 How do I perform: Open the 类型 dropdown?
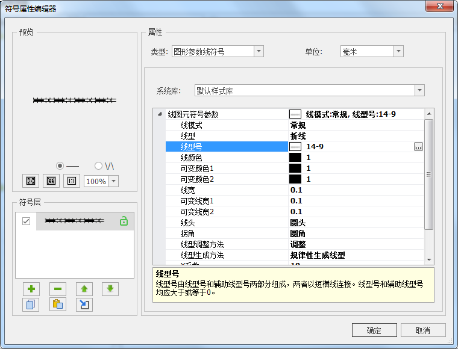(259, 52)
